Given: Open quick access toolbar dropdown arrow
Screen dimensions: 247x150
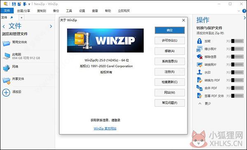Looking at the screenshot, I should (x=29, y=5).
